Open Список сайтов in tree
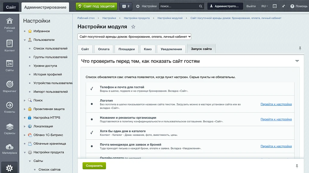 click(49, 169)
